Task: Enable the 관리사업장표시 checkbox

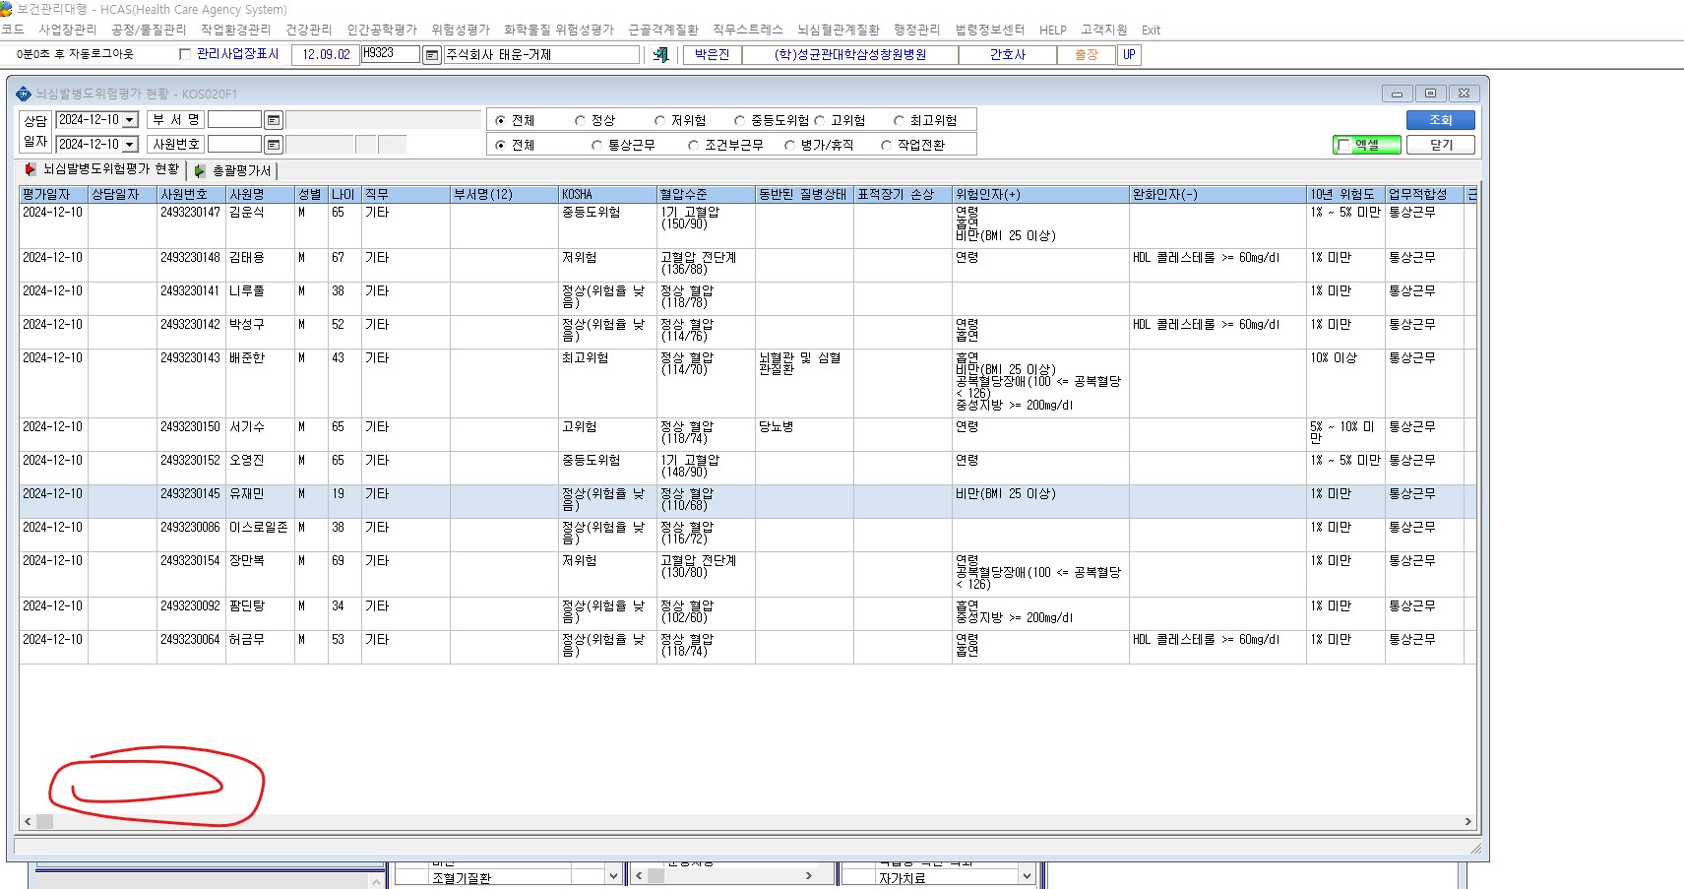Action: [x=184, y=54]
